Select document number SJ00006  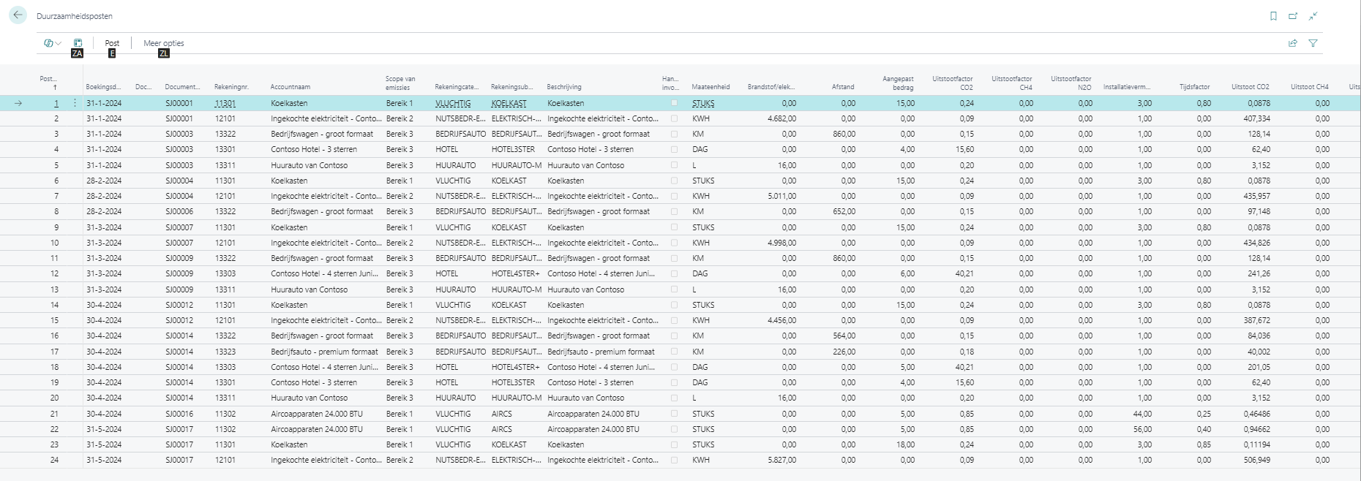pyautogui.click(x=179, y=211)
